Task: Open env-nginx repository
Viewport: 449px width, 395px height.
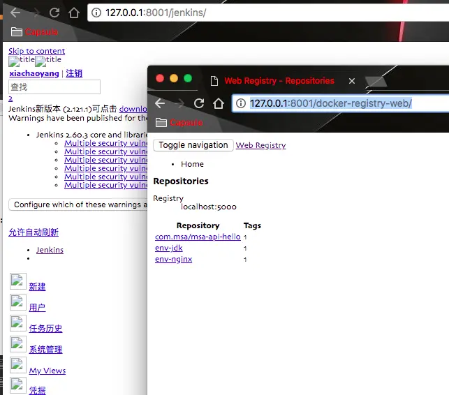Action: click(x=174, y=259)
